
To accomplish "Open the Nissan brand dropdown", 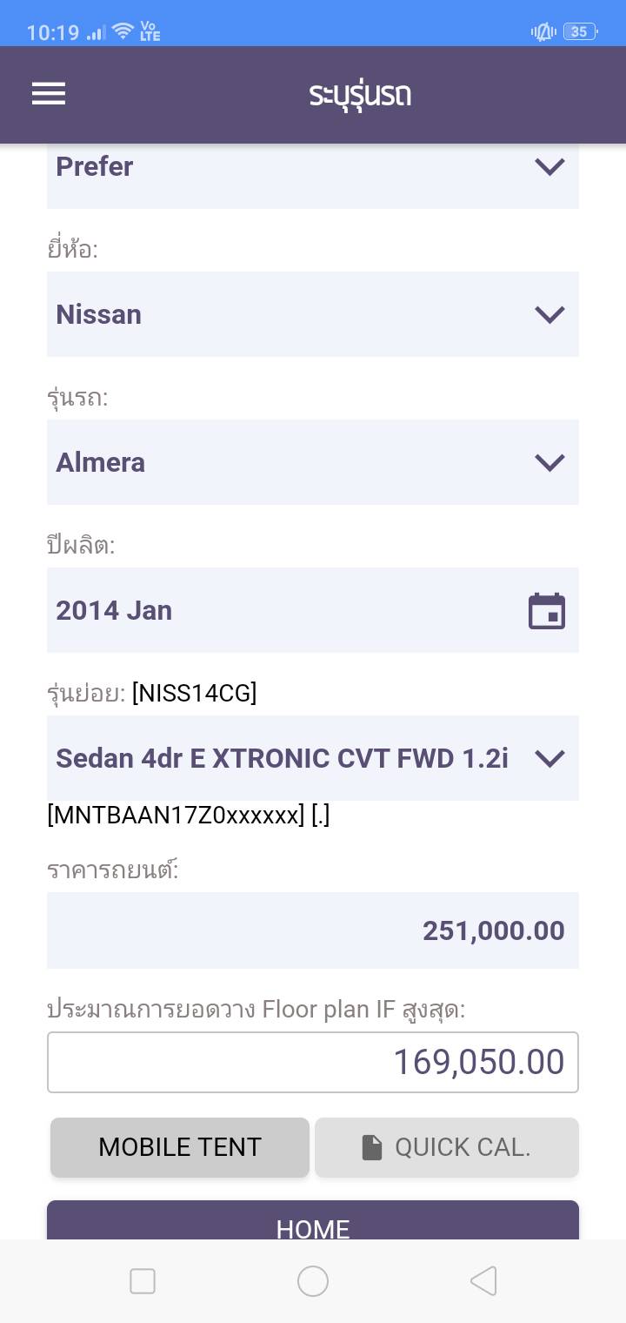I will coord(313,314).
